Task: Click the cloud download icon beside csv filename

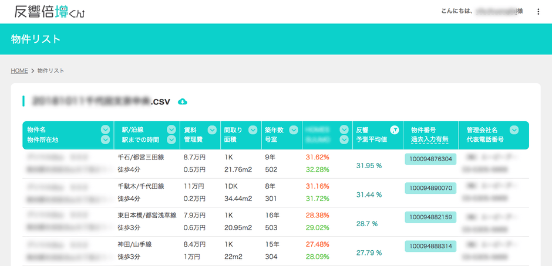Action: [183, 102]
